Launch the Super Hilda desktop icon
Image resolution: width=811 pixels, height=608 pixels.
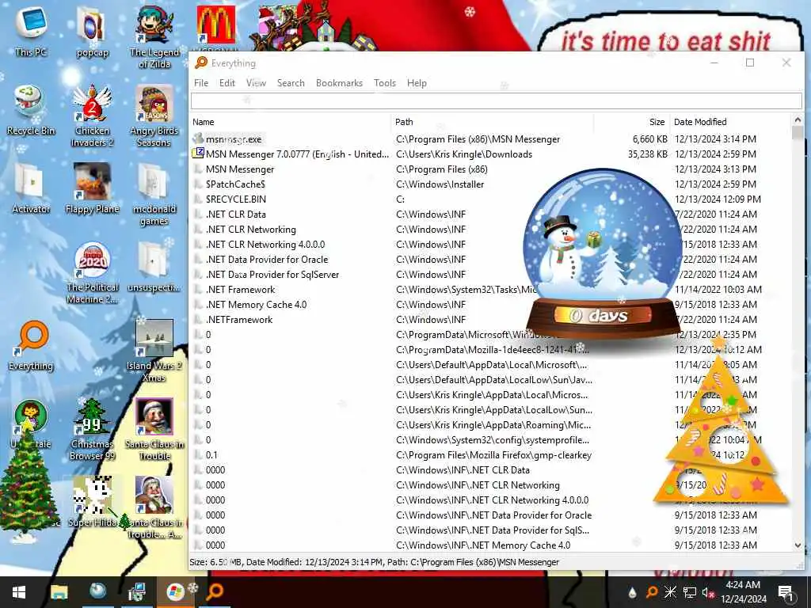tap(92, 501)
